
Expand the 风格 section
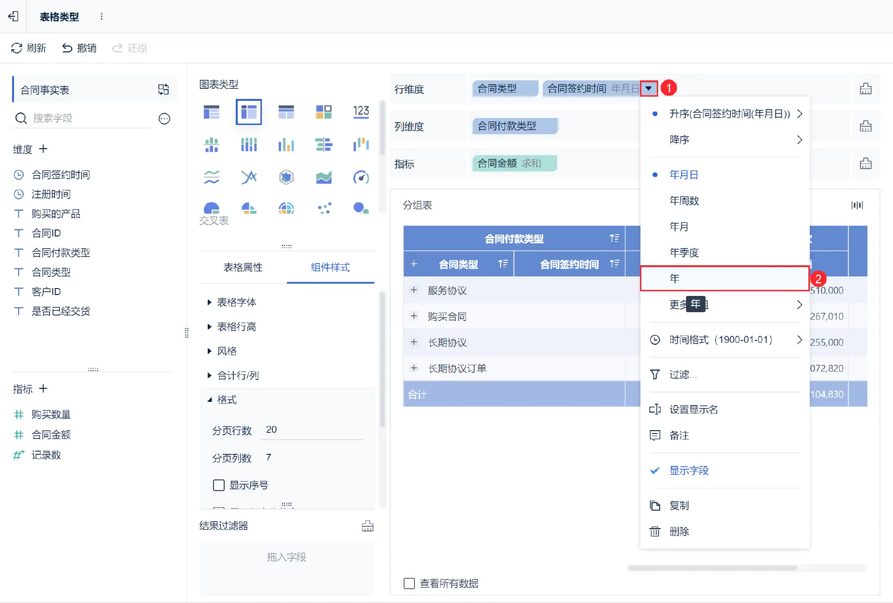(x=222, y=351)
